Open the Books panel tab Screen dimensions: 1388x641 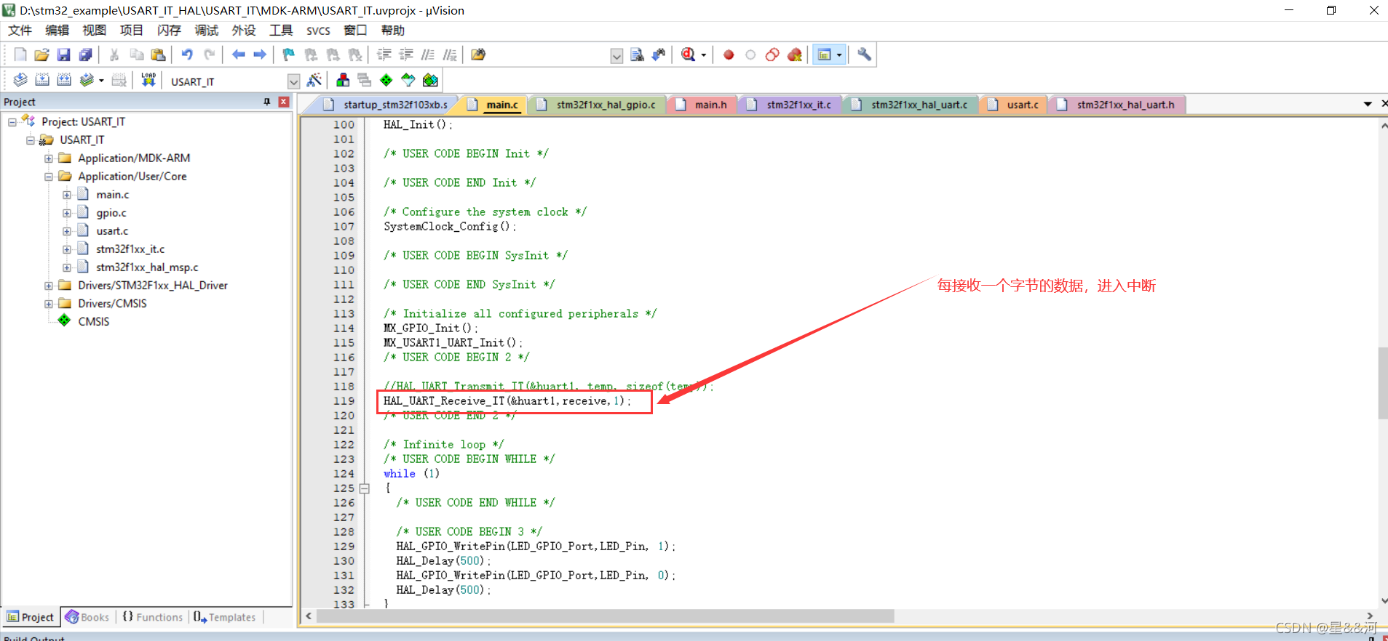click(x=87, y=617)
